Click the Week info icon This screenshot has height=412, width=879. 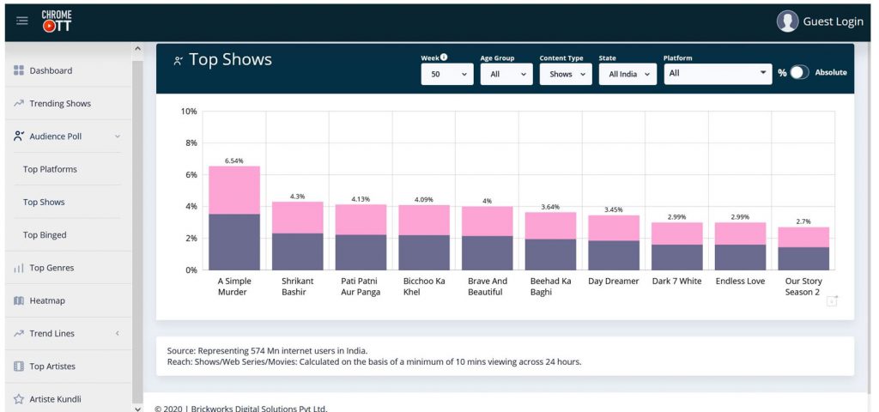pyautogui.click(x=444, y=58)
